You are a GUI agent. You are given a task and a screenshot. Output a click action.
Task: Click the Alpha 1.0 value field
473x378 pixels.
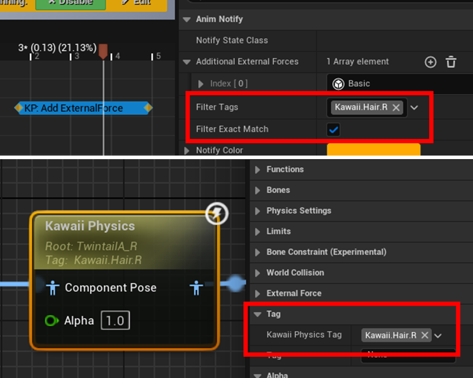pos(115,320)
